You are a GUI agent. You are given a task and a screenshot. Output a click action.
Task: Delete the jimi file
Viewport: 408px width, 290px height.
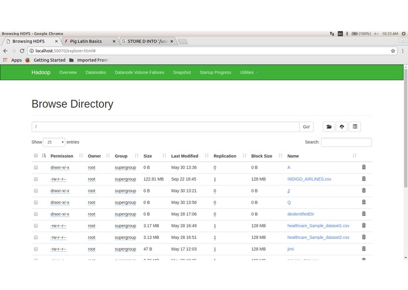tap(364, 249)
